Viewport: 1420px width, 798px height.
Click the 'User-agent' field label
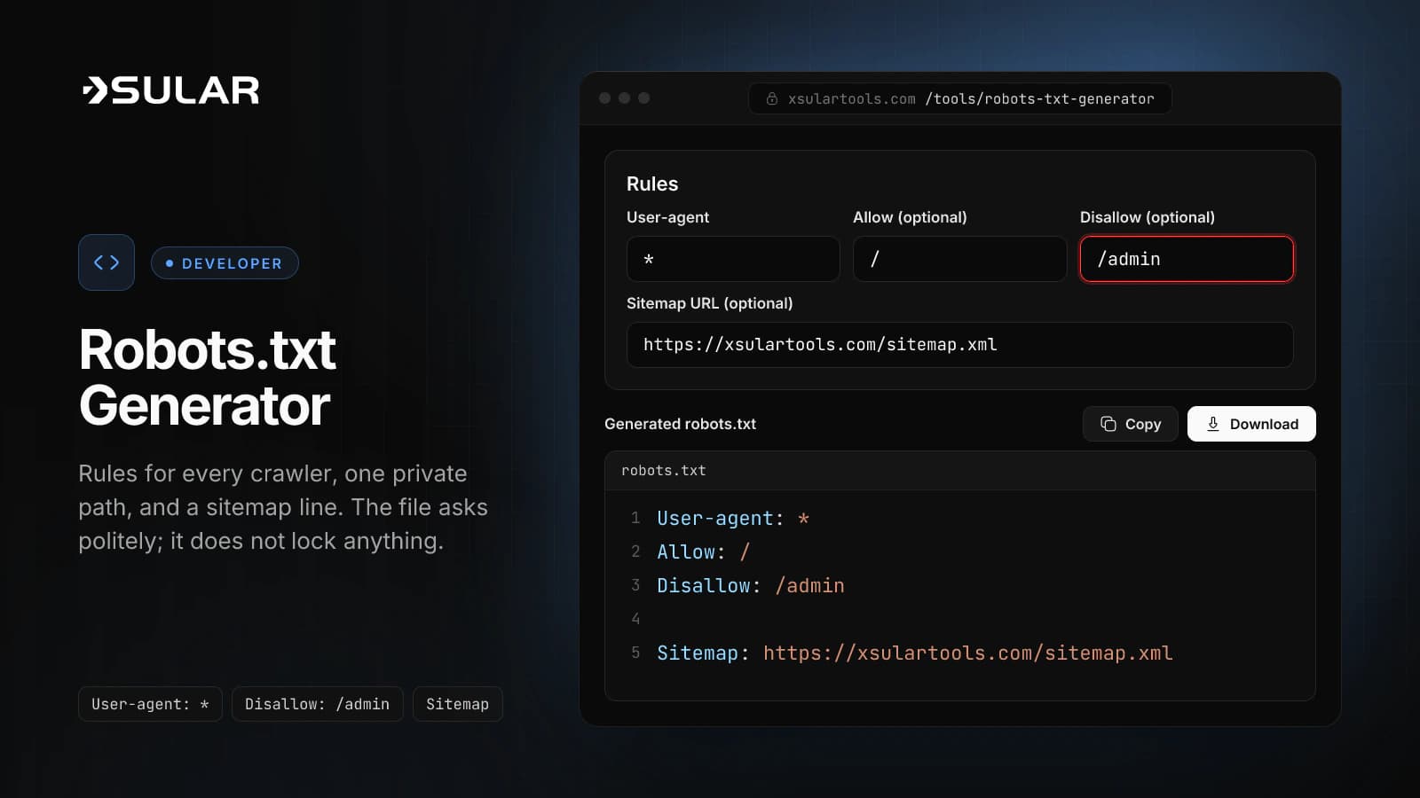click(x=667, y=217)
